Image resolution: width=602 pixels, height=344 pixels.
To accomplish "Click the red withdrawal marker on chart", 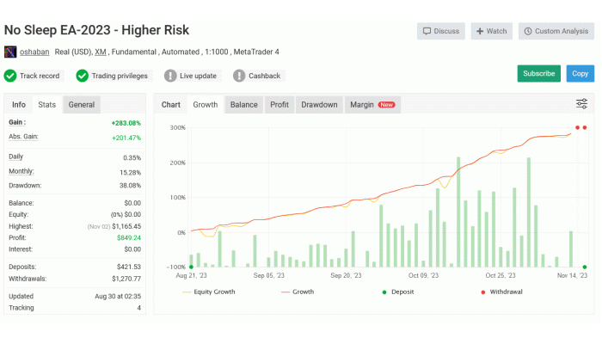I will (577, 128).
